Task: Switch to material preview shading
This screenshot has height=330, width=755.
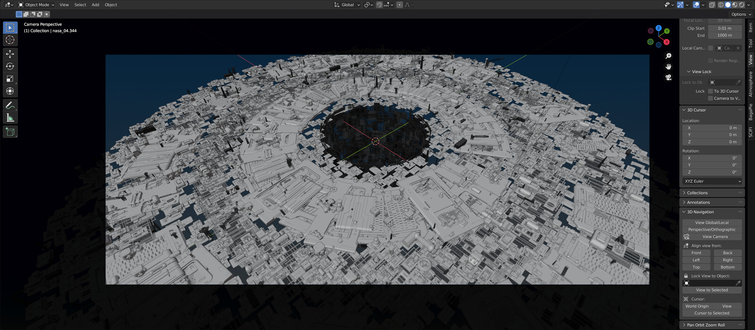Action: click(735, 5)
